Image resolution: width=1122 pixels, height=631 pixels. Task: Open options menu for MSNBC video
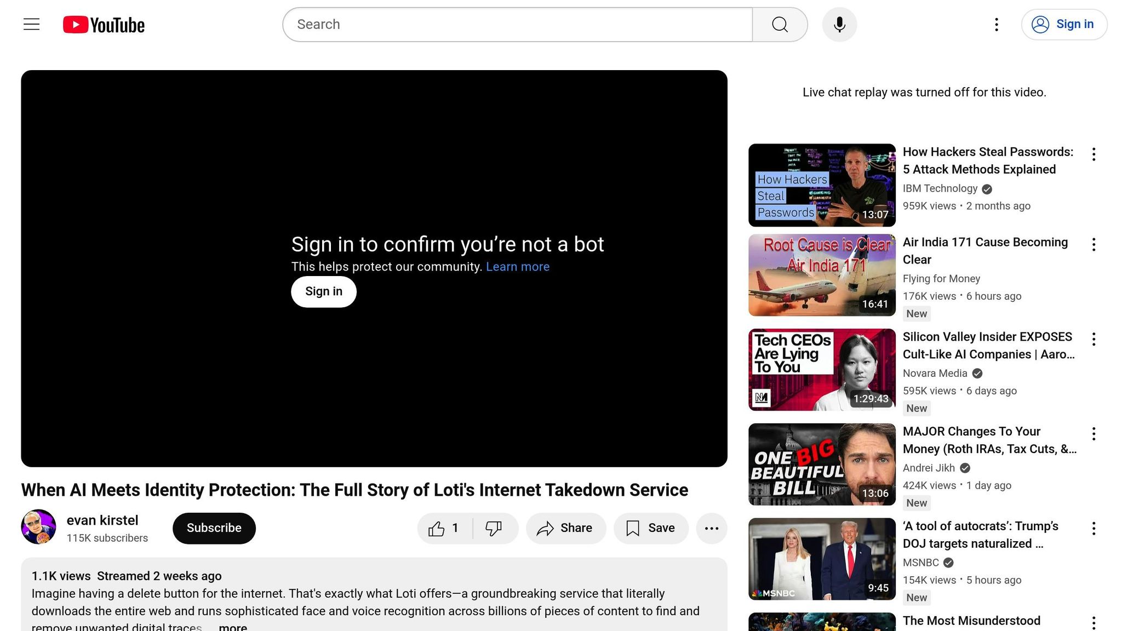point(1094,529)
